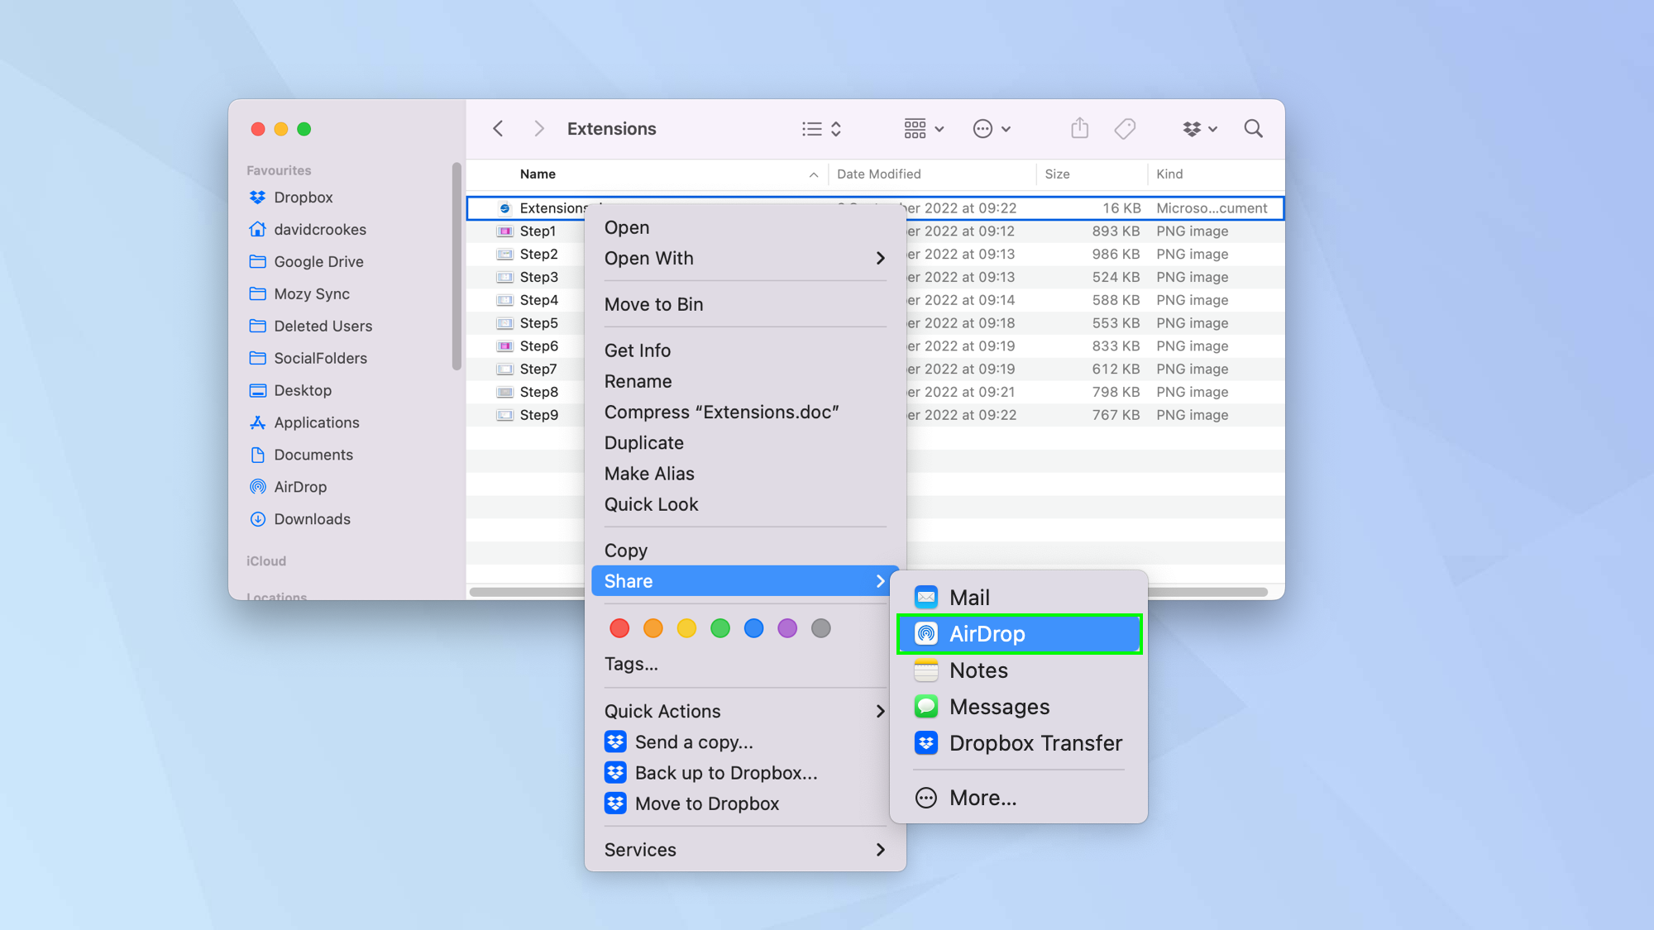The image size is (1654, 930).
Task: Click the More share options
Action: click(x=982, y=797)
